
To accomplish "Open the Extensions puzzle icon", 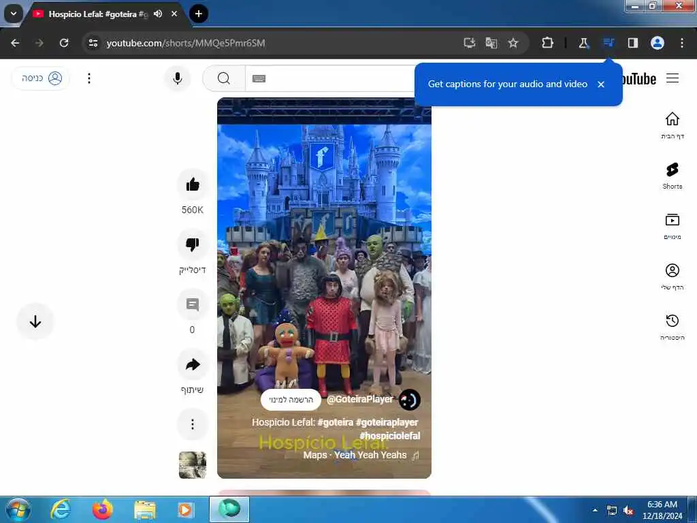I will (x=548, y=43).
